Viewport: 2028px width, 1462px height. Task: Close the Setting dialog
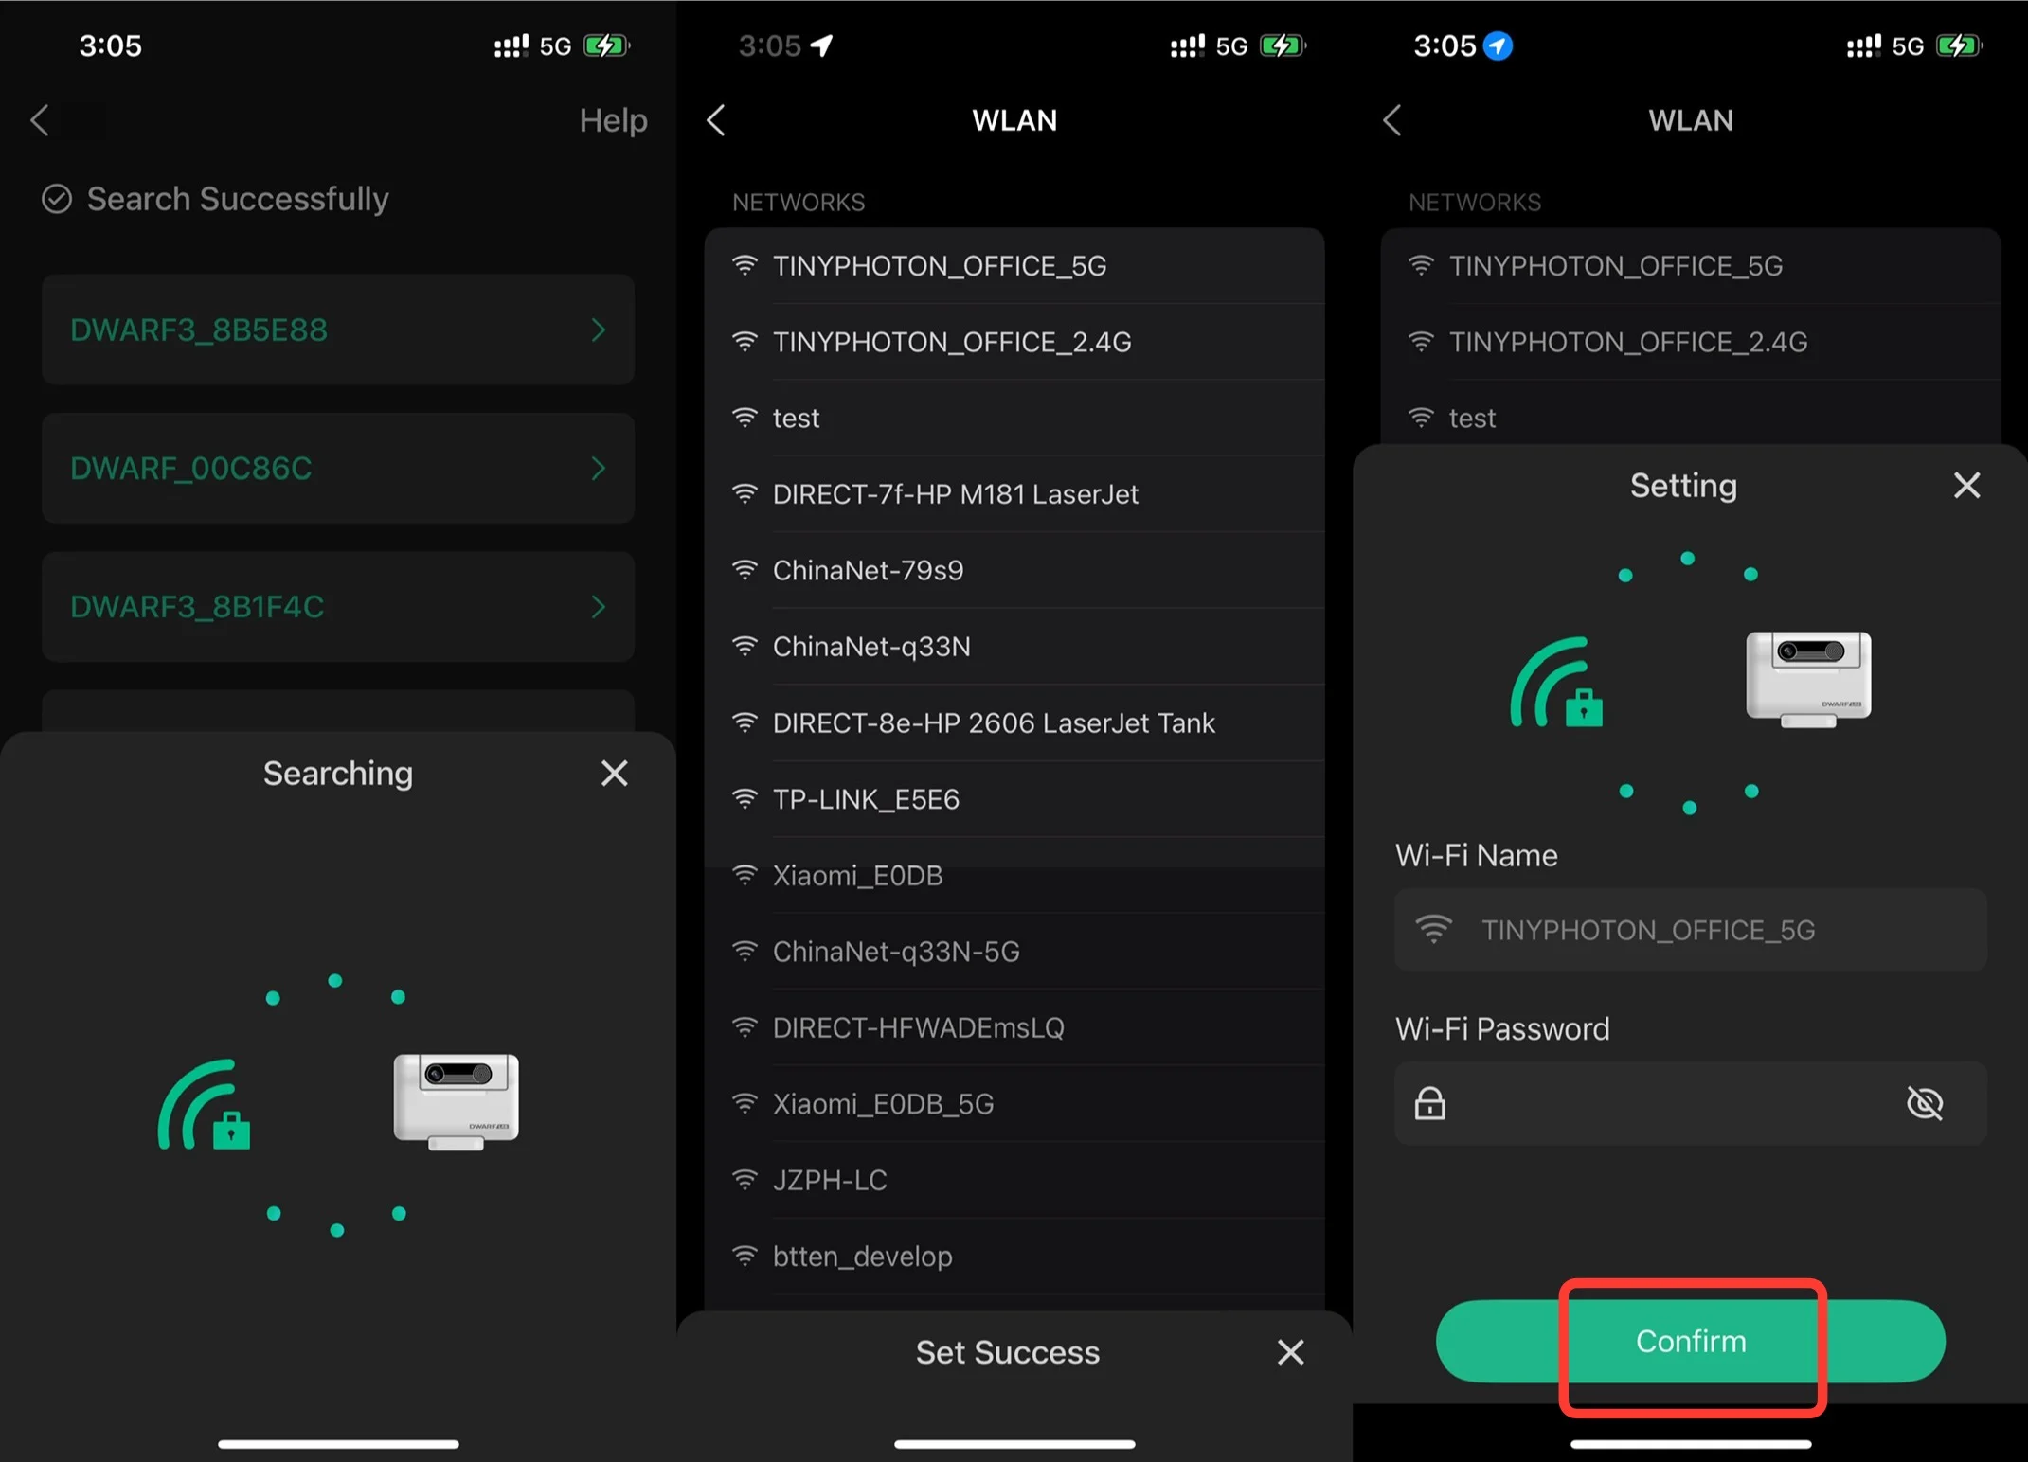(x=1966, y=486)
